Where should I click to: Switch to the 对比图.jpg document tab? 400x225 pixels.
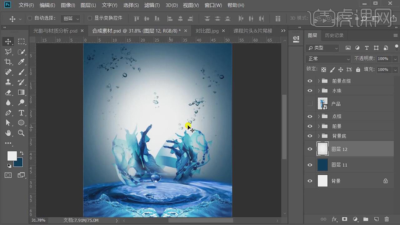point(207,31)
